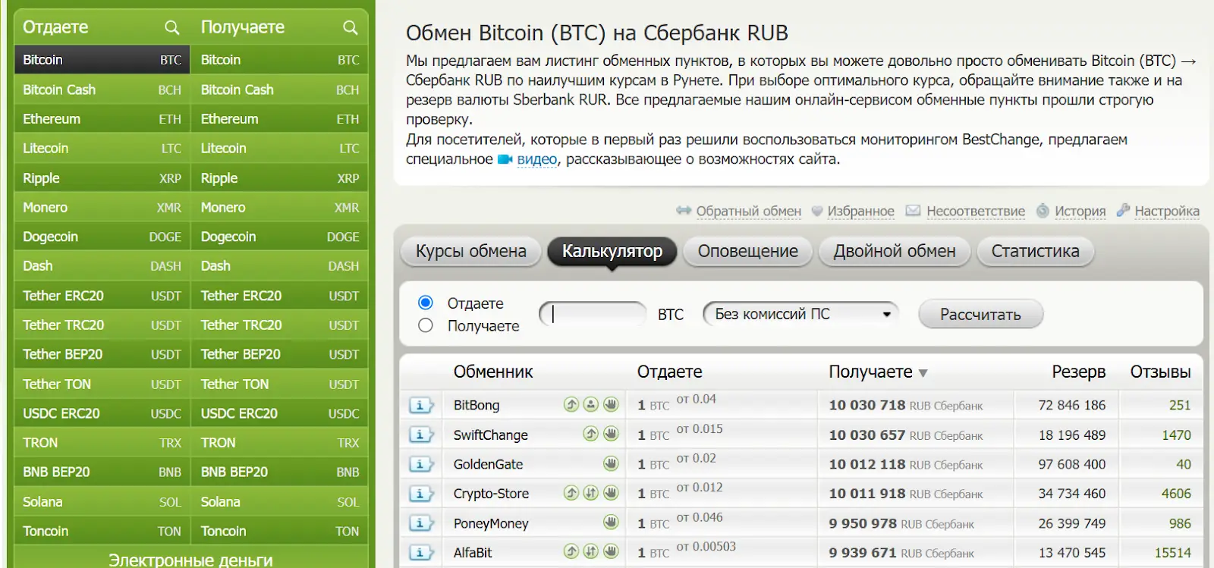The image size is (1214, 568).
Task: Switch to Двойной обмен tab
Action: (x=895, y=252)
